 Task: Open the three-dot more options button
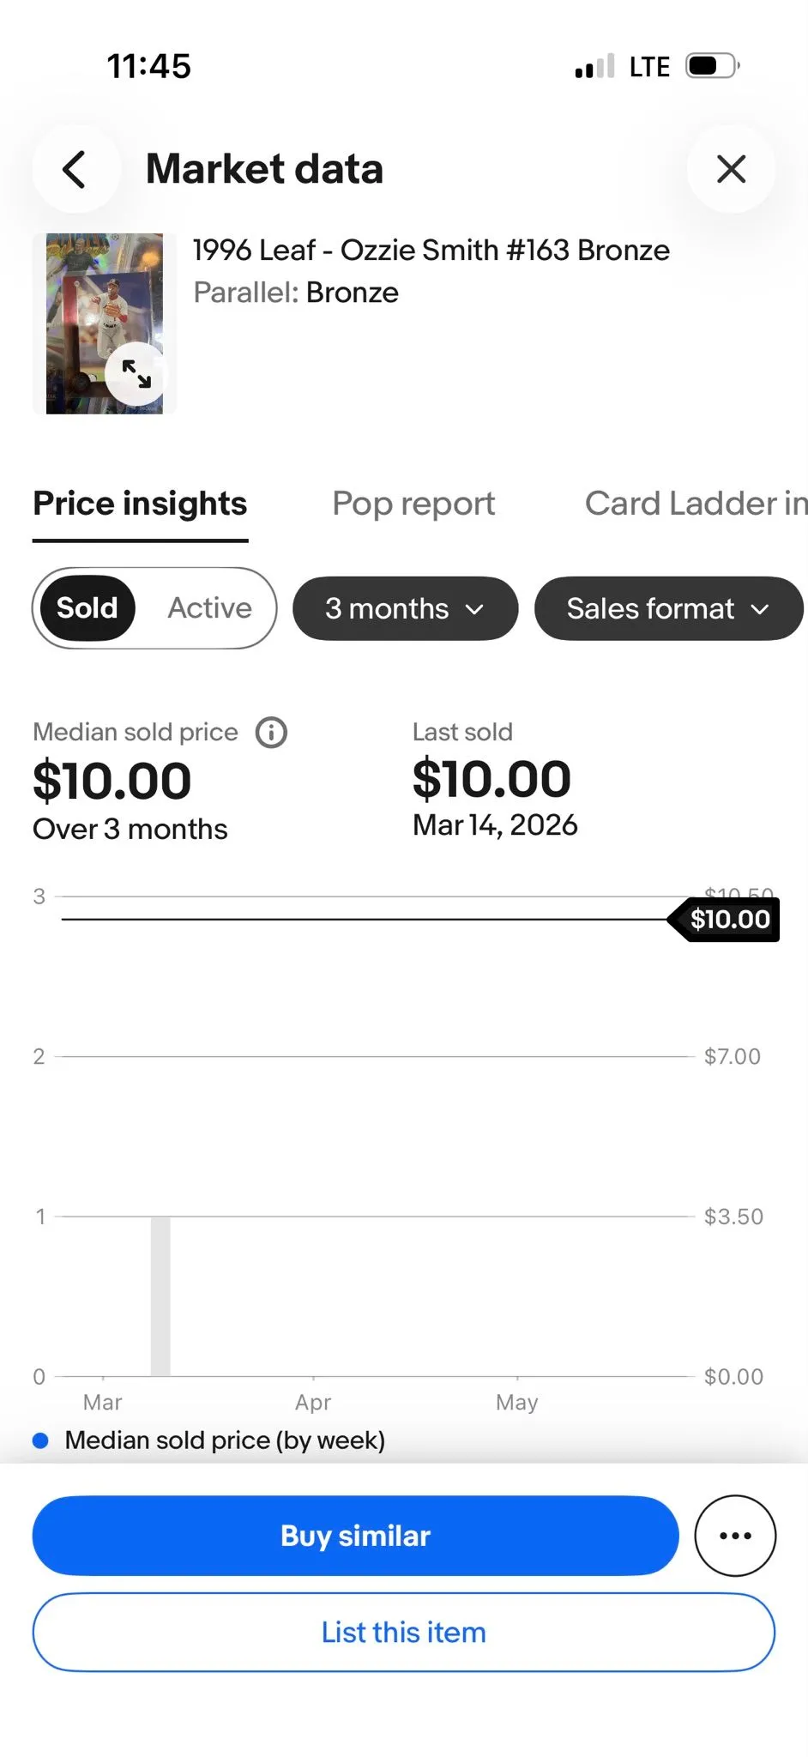(x=735, y=1536)
